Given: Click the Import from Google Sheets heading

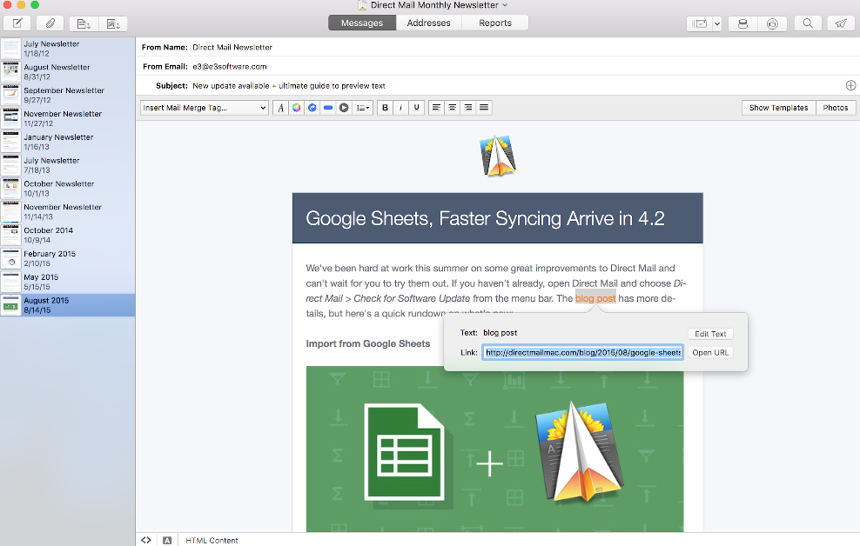Looking at the screenshot, I should pos(368,344).
